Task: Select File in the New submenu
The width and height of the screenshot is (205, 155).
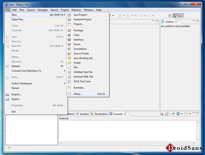Action: click(88, 67)
